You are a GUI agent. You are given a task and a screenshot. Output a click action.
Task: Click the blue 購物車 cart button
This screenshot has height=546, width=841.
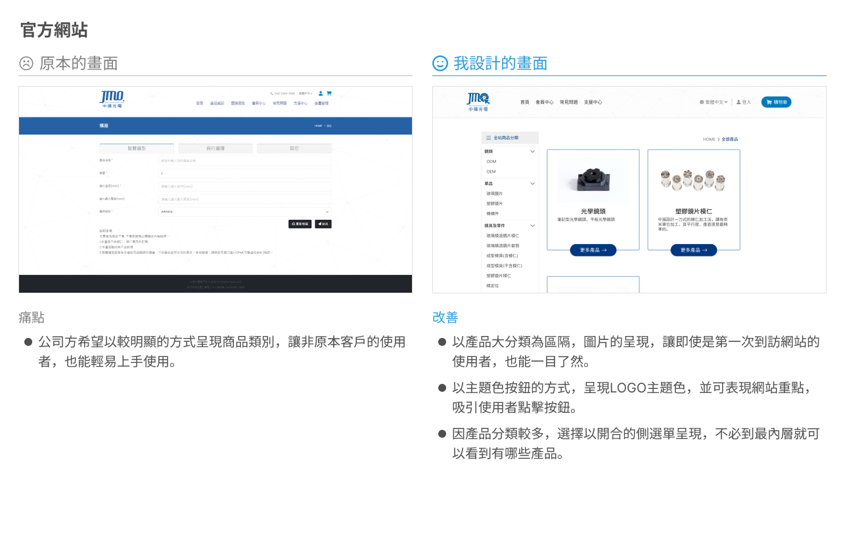(776, 102)
